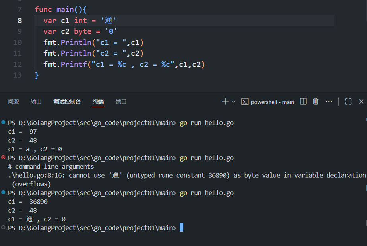Viewport: 367px width, 246px height.
Task: Maximize the panel size
Action: click(348, 102)
